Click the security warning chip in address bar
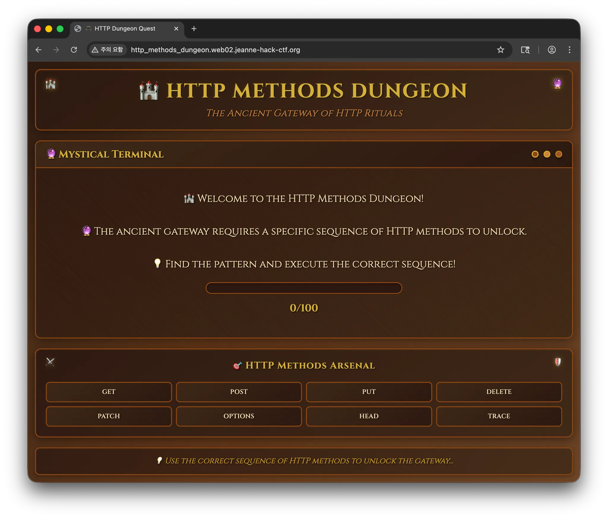 107,50
